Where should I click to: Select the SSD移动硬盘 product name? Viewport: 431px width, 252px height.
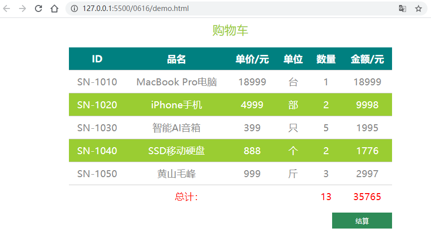click(176, 150)
